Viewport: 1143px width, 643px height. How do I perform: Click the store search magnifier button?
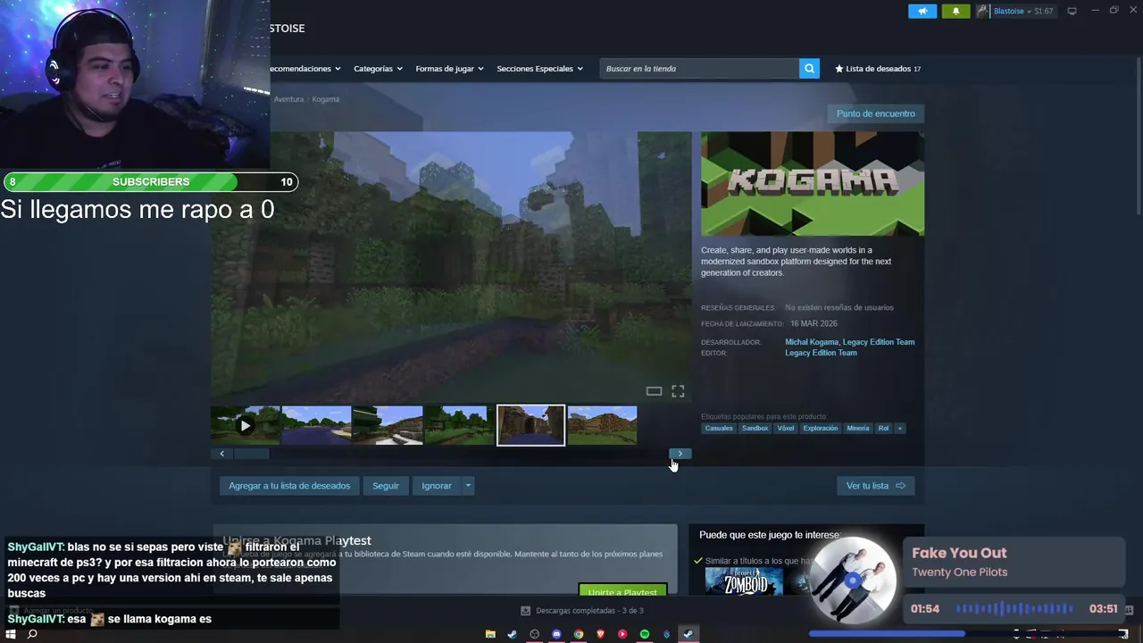point(809,69)
